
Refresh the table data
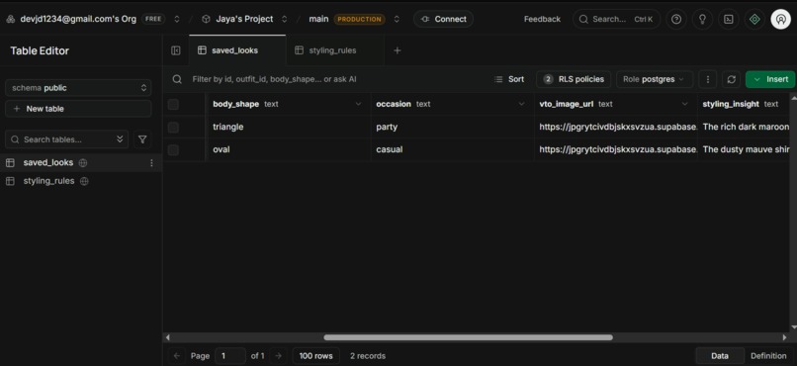pos(732,79)
